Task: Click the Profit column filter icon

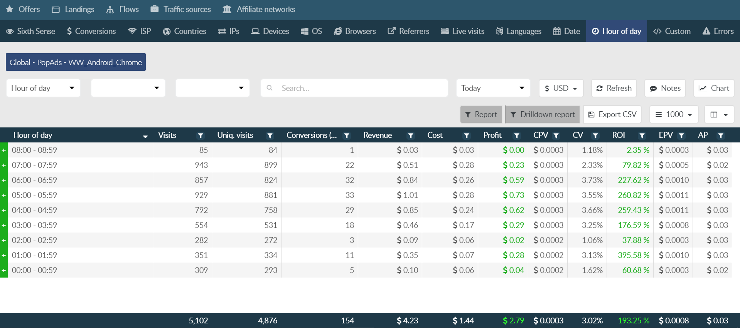Action: 516,136
